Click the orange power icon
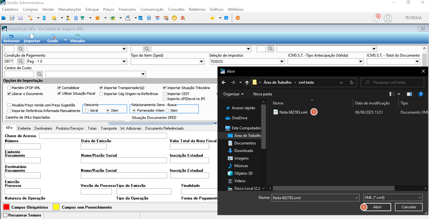 [x=238, y=18]
